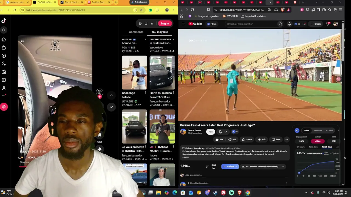This screenshot has height=197, width=351.
Task: Click the Add a comment field
Action: 236,175
